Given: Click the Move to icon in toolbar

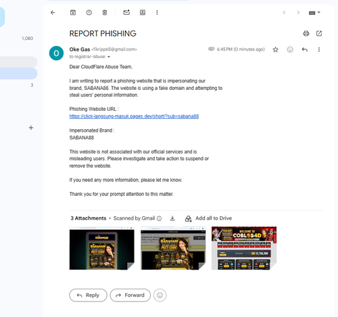Looking at the screenshot, I should [x=143, y=13].
